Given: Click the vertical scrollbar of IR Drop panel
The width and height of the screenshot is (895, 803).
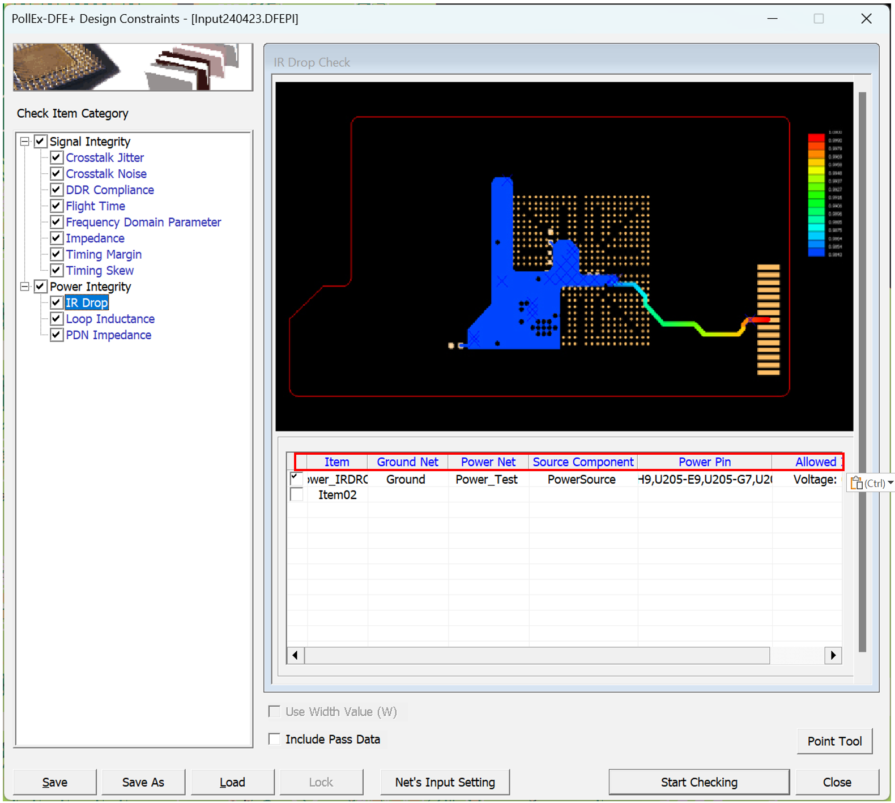Looking at the screenshot, I should (x=862, y=371).
